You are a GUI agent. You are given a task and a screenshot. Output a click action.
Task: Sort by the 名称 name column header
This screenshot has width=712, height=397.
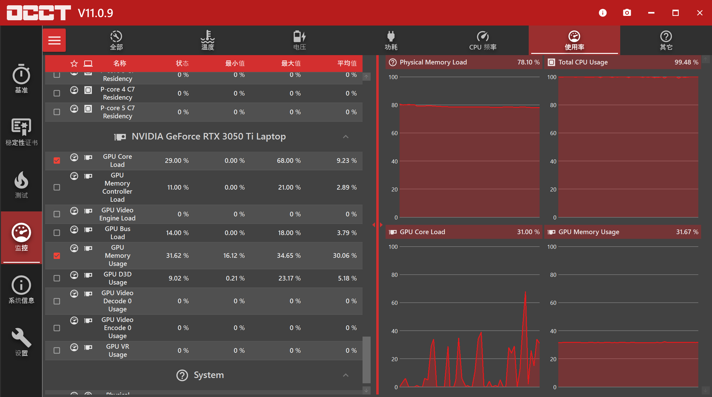pos(120,64)
